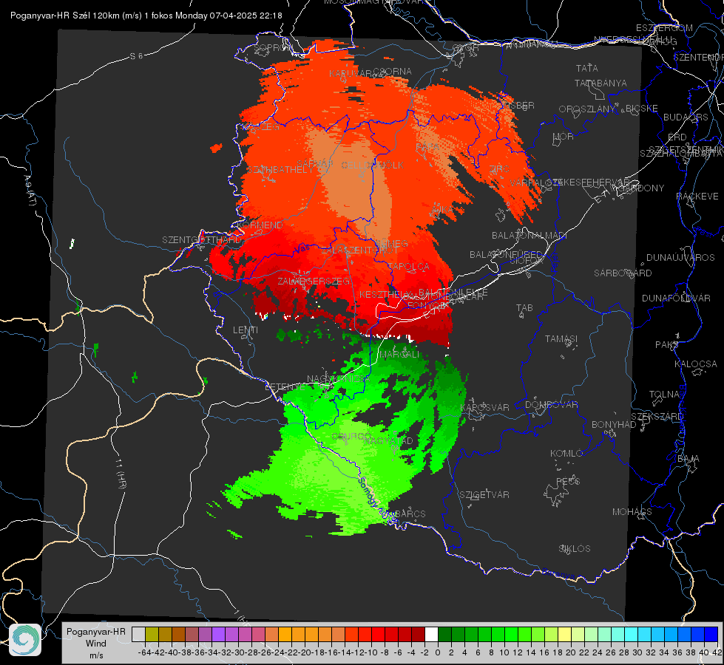
Task: Click the GARDONY city label
Action: click(641, 188)
